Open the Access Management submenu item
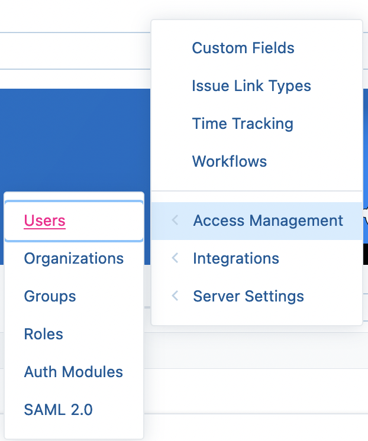 [257, 220]
